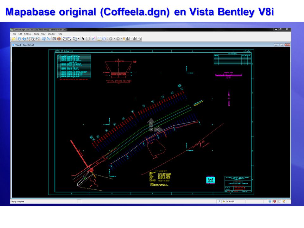
Task: Click the red circular status bar icon
Action: point(275,201)
